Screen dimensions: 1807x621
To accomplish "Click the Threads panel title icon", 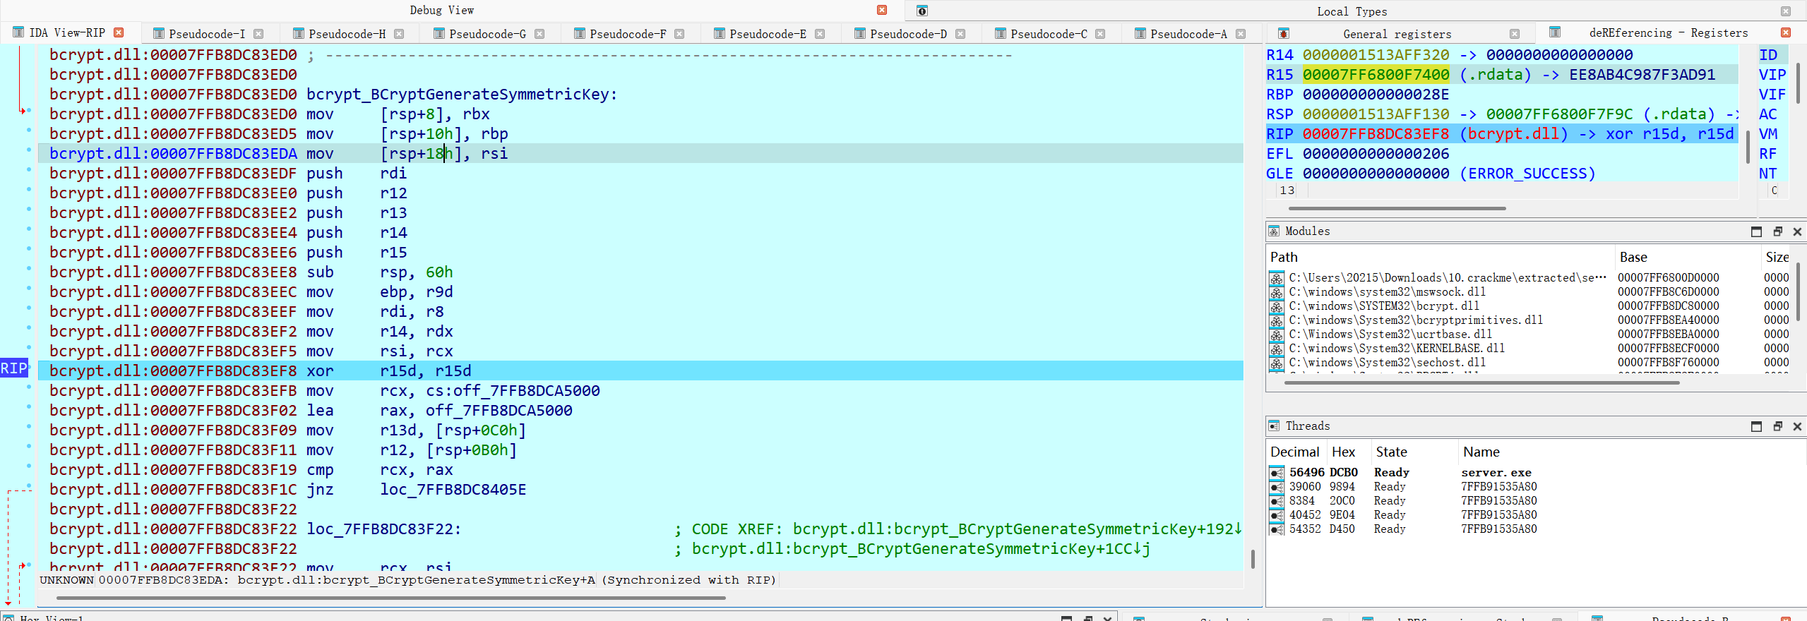I will [x=1274, y=426].
